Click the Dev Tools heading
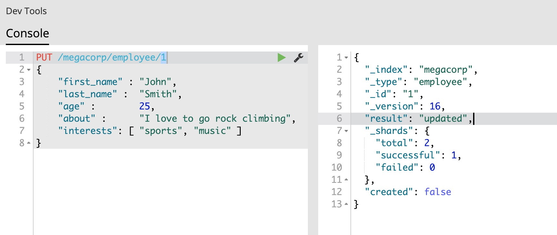 (26, 11)
